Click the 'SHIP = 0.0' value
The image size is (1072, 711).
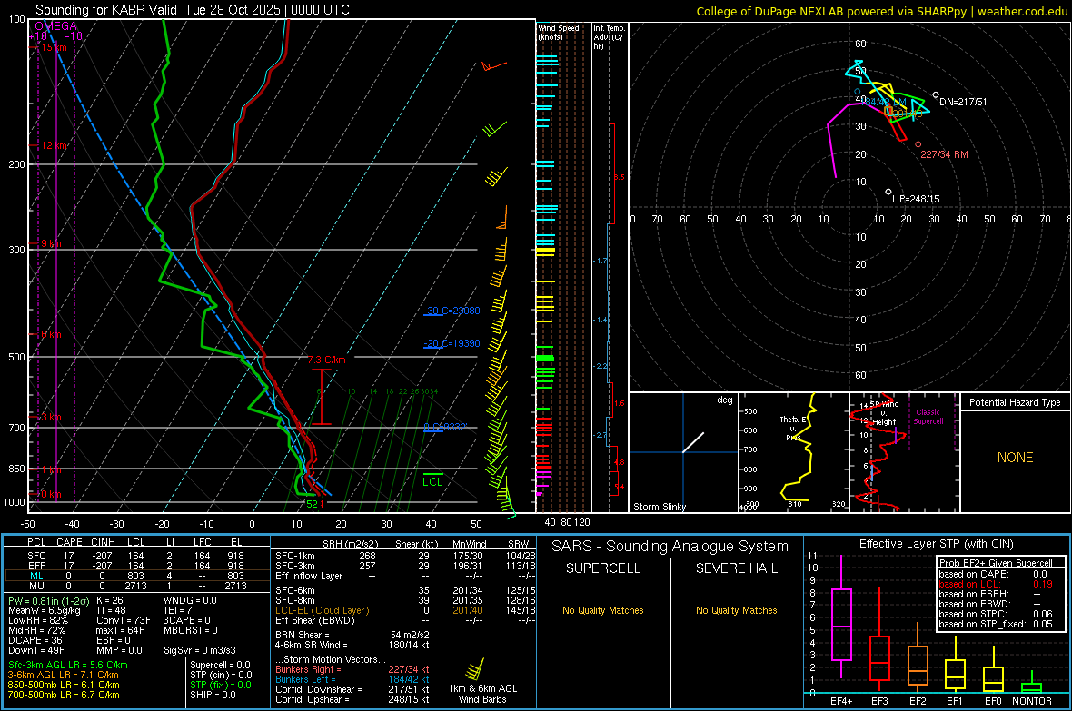213,695
